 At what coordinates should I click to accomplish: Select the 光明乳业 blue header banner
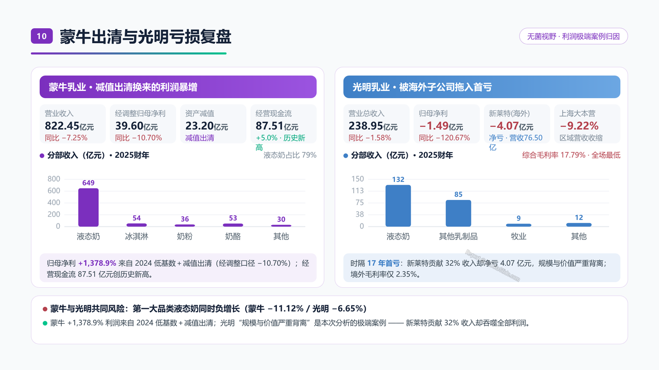482,87
